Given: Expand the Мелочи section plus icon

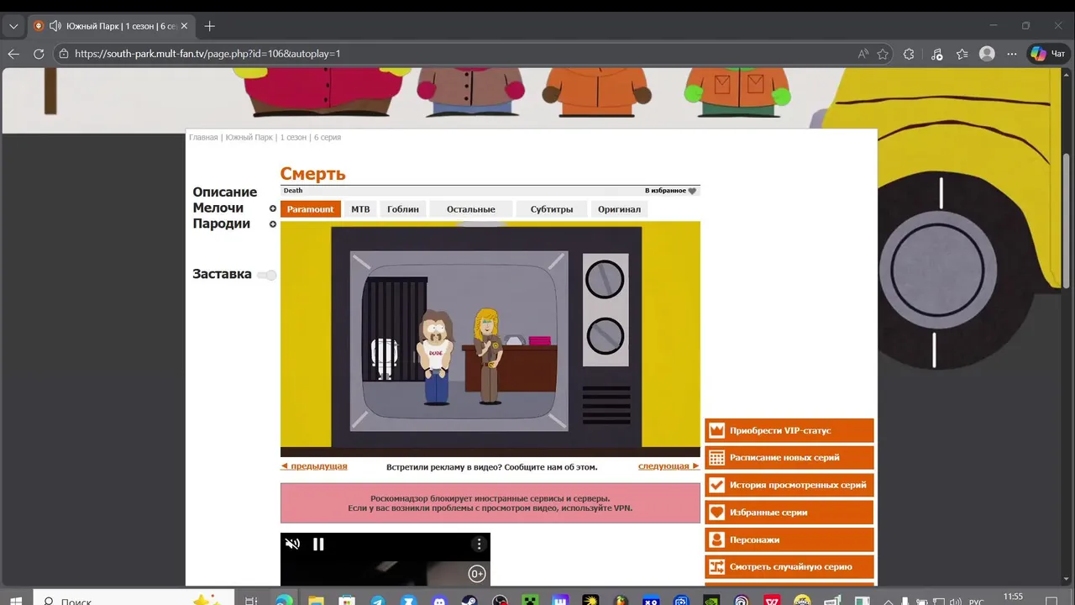Looking at the screenshot, I should tap(273, 208).
